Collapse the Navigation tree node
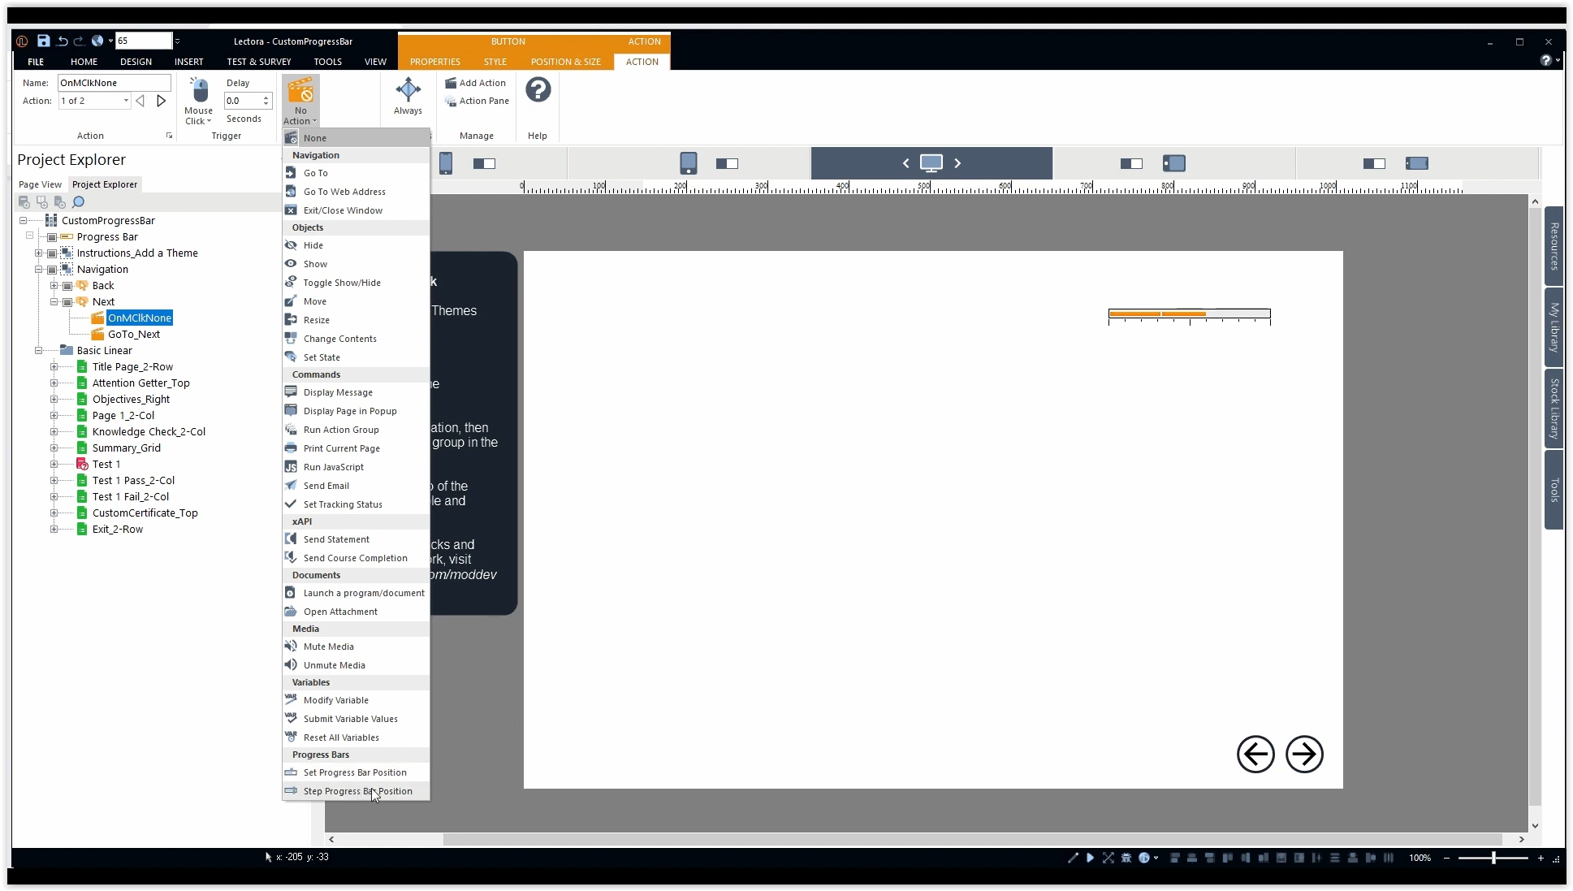 [38, 270]
